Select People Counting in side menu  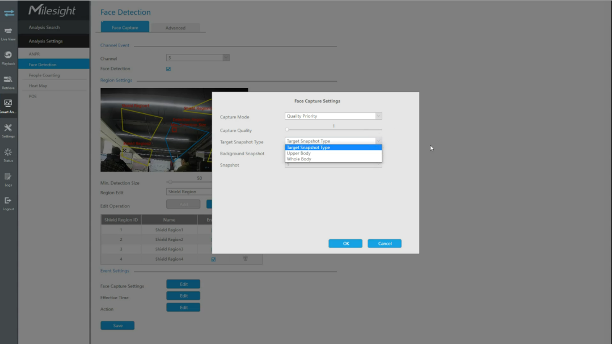click(54, 75)
